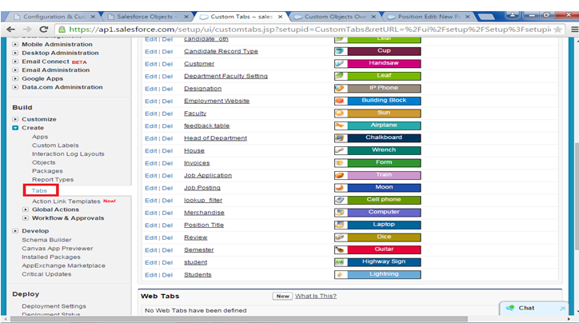
Task: Open Tabs under Create menu
Action: (39, 190)
